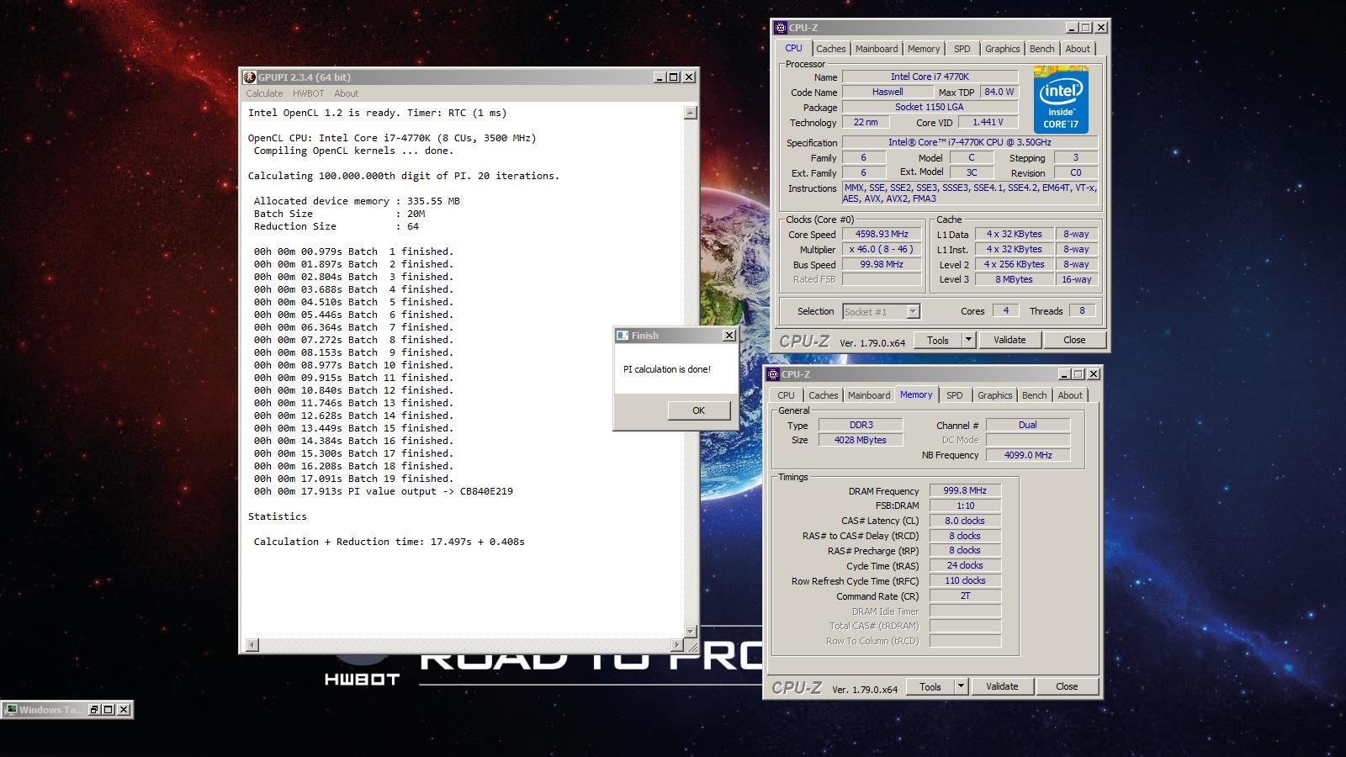The width and height of the screenshot is (1346, 757).
Task: Click Tools button in CPU-Z Memory window
Action: pyautogui.click(x=930, y=686)
